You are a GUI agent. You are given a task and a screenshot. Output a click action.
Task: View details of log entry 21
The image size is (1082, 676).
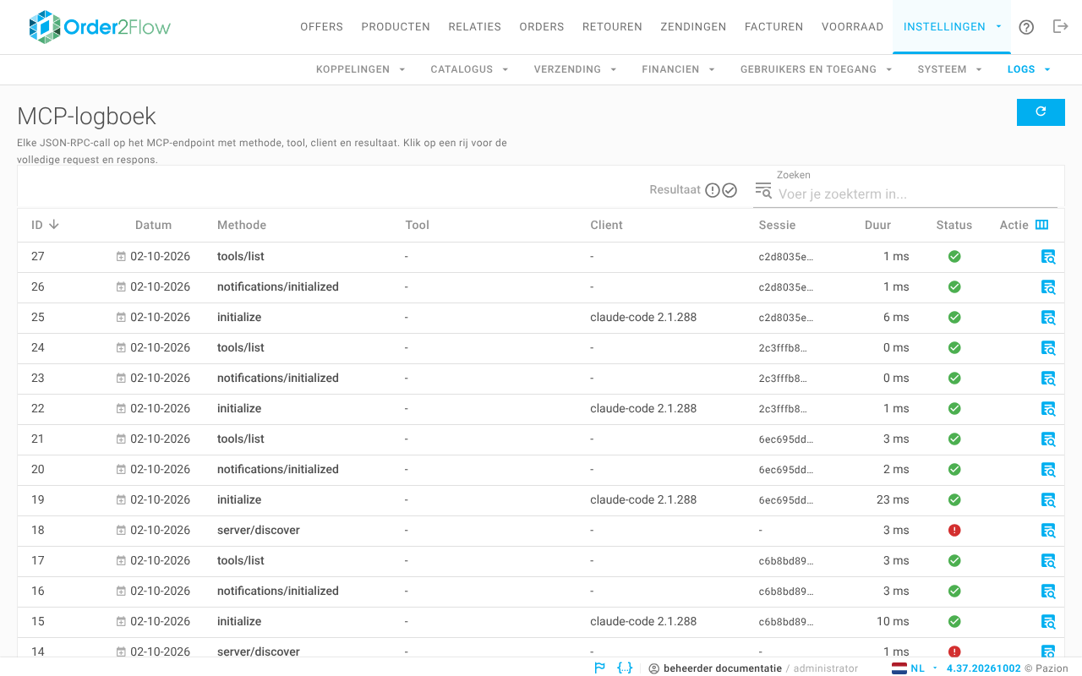coord(1048,439)
